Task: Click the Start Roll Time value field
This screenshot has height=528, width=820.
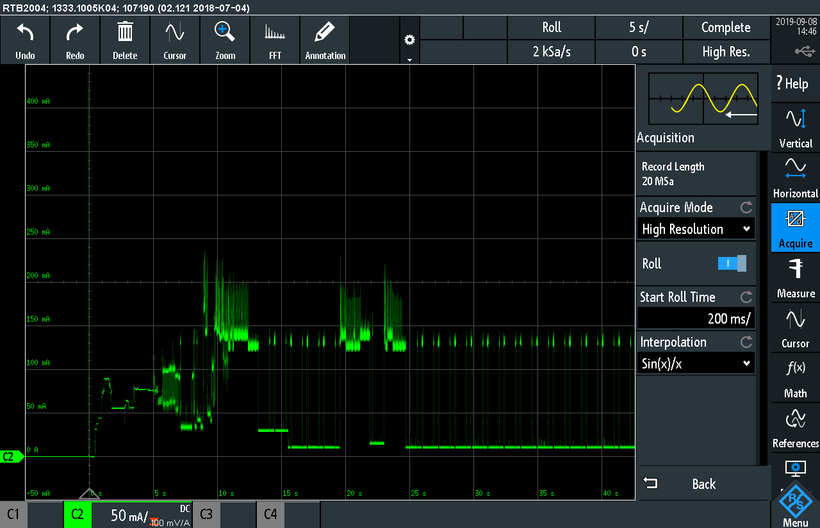Action: [x=696, y=318]
